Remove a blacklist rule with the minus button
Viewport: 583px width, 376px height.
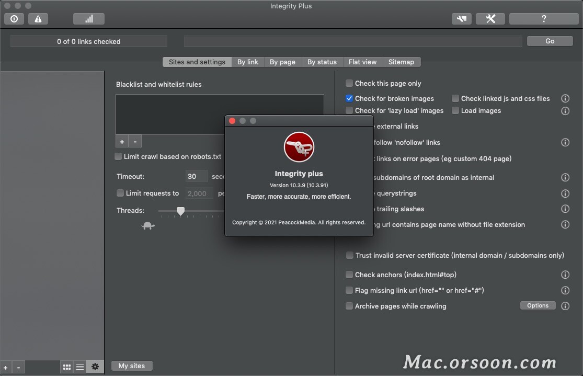coord(135,142)
